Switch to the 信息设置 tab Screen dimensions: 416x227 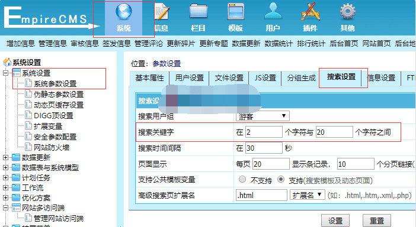pos(381,78)
